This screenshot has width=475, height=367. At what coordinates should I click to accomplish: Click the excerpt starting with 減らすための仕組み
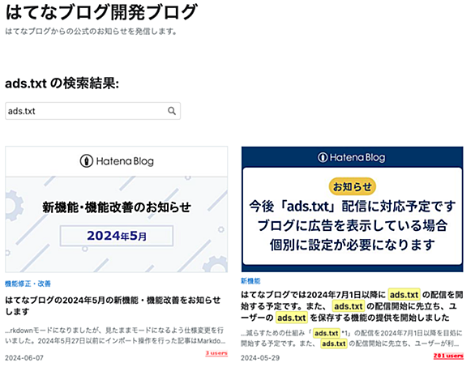tap(352, 338)
